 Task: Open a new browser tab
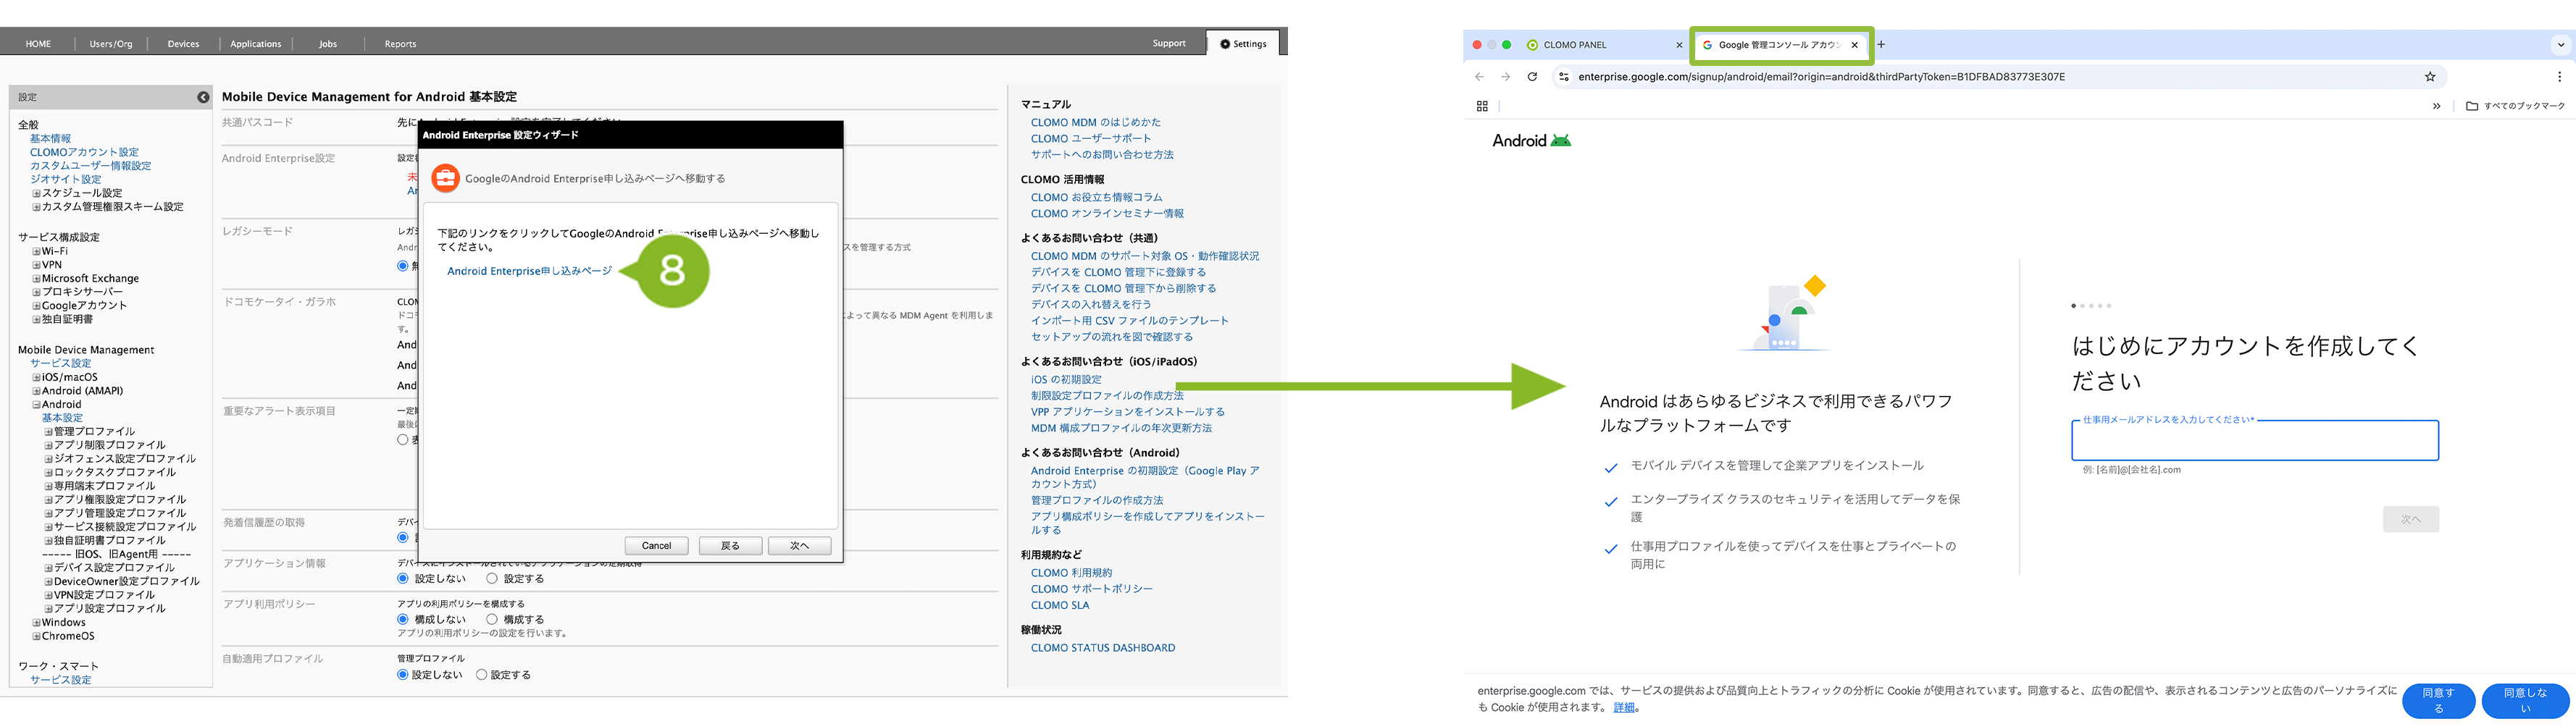pyautogui.click(x=1881, y=44)
